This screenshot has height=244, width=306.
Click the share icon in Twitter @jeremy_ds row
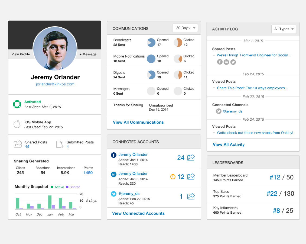tap(191, 196)
